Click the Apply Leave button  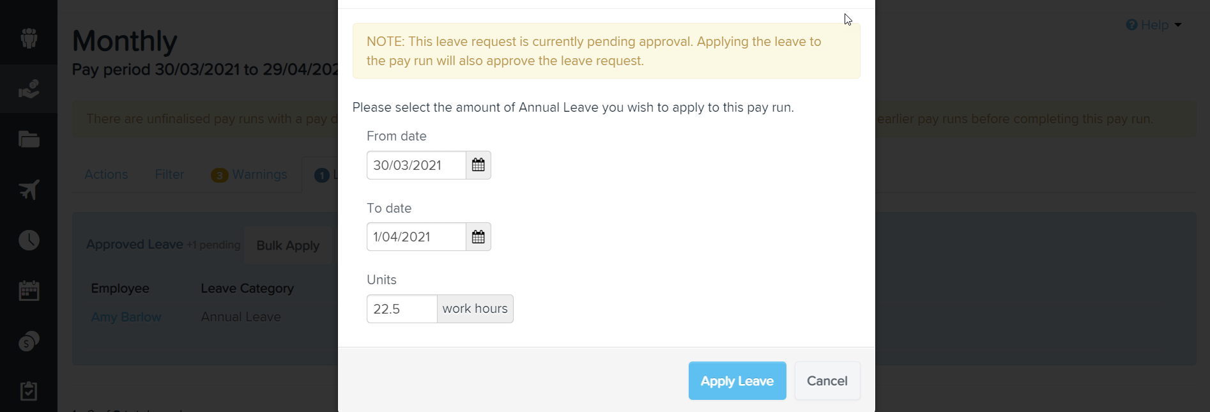pyautogui.click(x=737, y=381)
